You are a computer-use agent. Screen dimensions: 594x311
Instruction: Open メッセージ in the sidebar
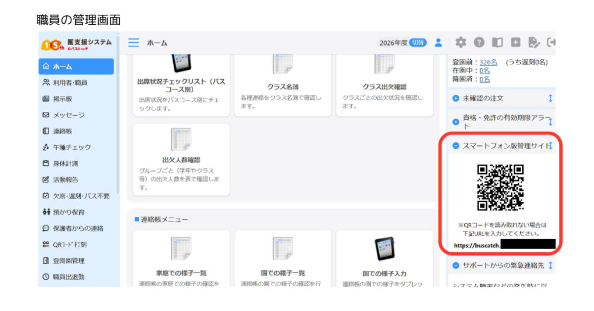tap(76, 115)
